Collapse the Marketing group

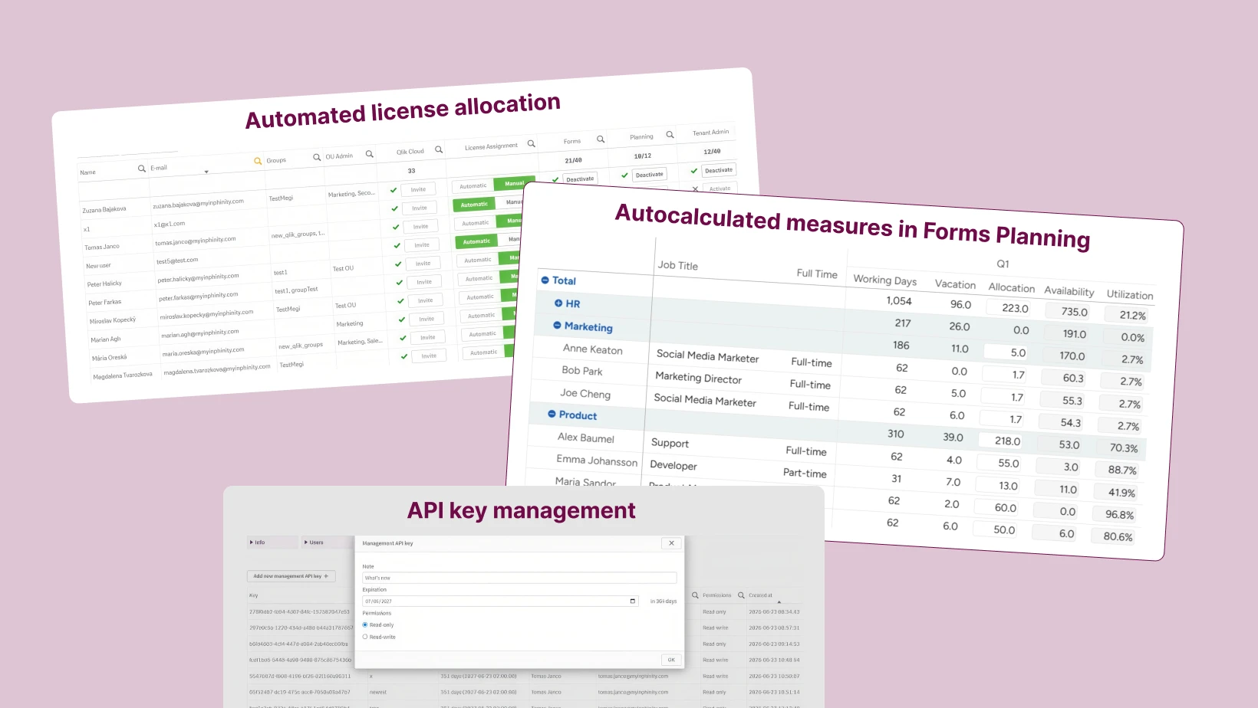tap(557, 326)
